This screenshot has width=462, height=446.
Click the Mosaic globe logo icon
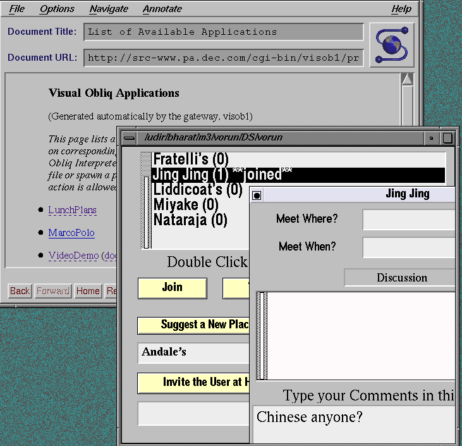392,44
